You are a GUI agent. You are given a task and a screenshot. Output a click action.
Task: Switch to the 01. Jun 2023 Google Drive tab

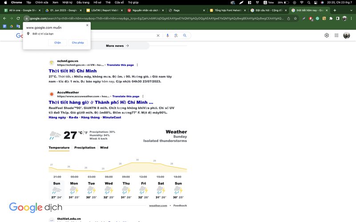point(63,10)
